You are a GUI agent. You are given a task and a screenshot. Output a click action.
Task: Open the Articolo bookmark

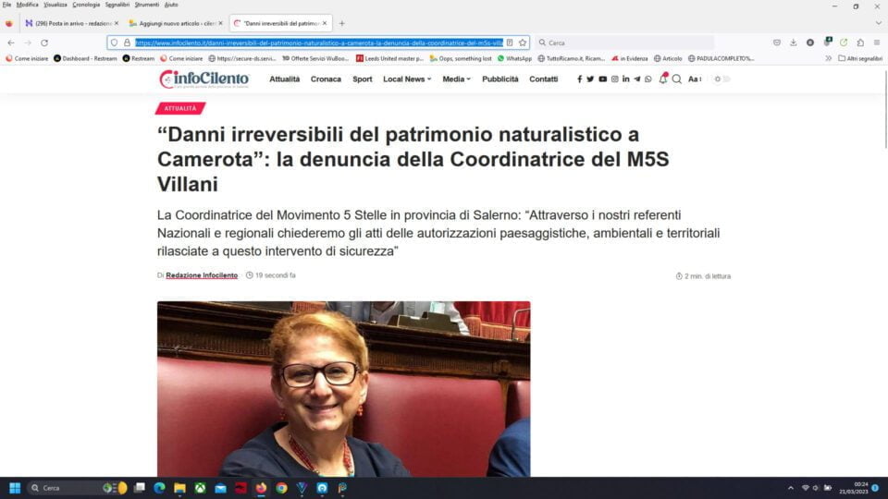pos(668,58)
